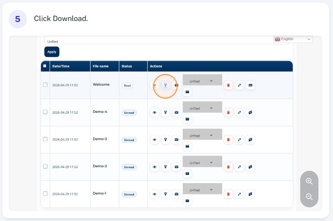Screen dimensions: 333x221
Task: Delete the Demo-3 file
Action: click(228, 140)
